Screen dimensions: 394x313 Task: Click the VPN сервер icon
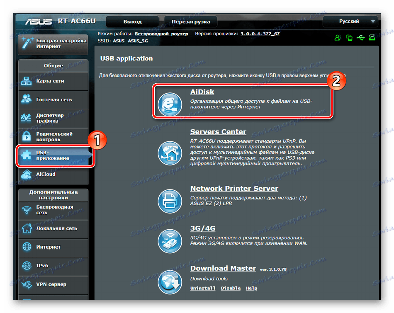pos(27,284)
